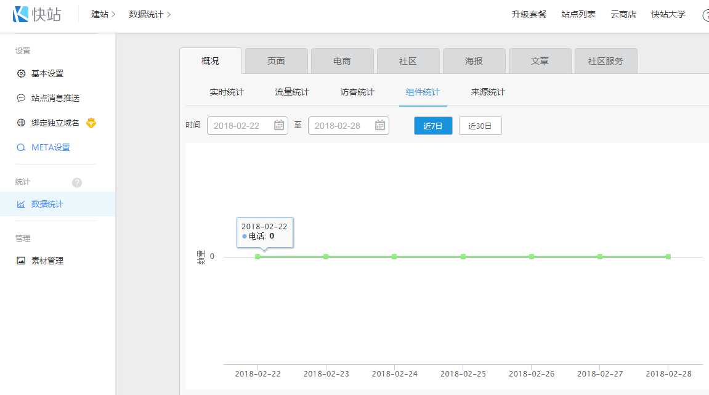Click the yellow diamond VIP badge

(91, 123)
